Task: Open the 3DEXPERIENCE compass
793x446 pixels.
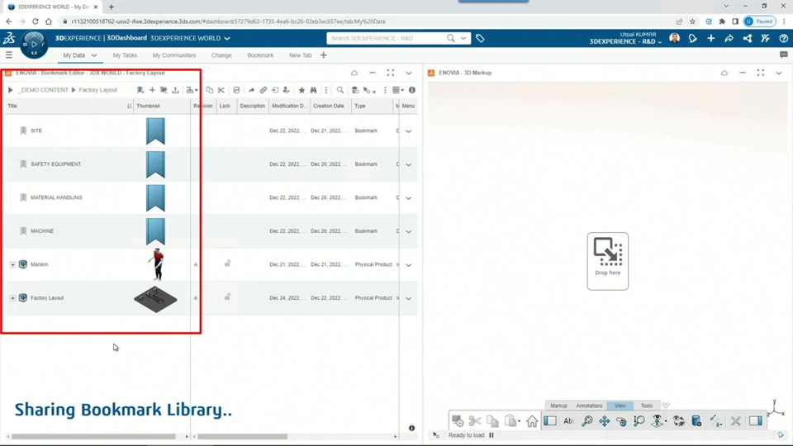Action: 34,45
